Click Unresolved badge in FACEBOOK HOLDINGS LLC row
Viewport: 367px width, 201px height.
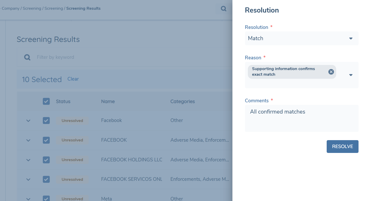click(72, 160)
